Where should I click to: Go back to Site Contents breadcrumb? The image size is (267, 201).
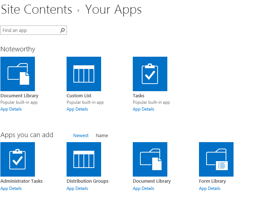tap(36, 10)
